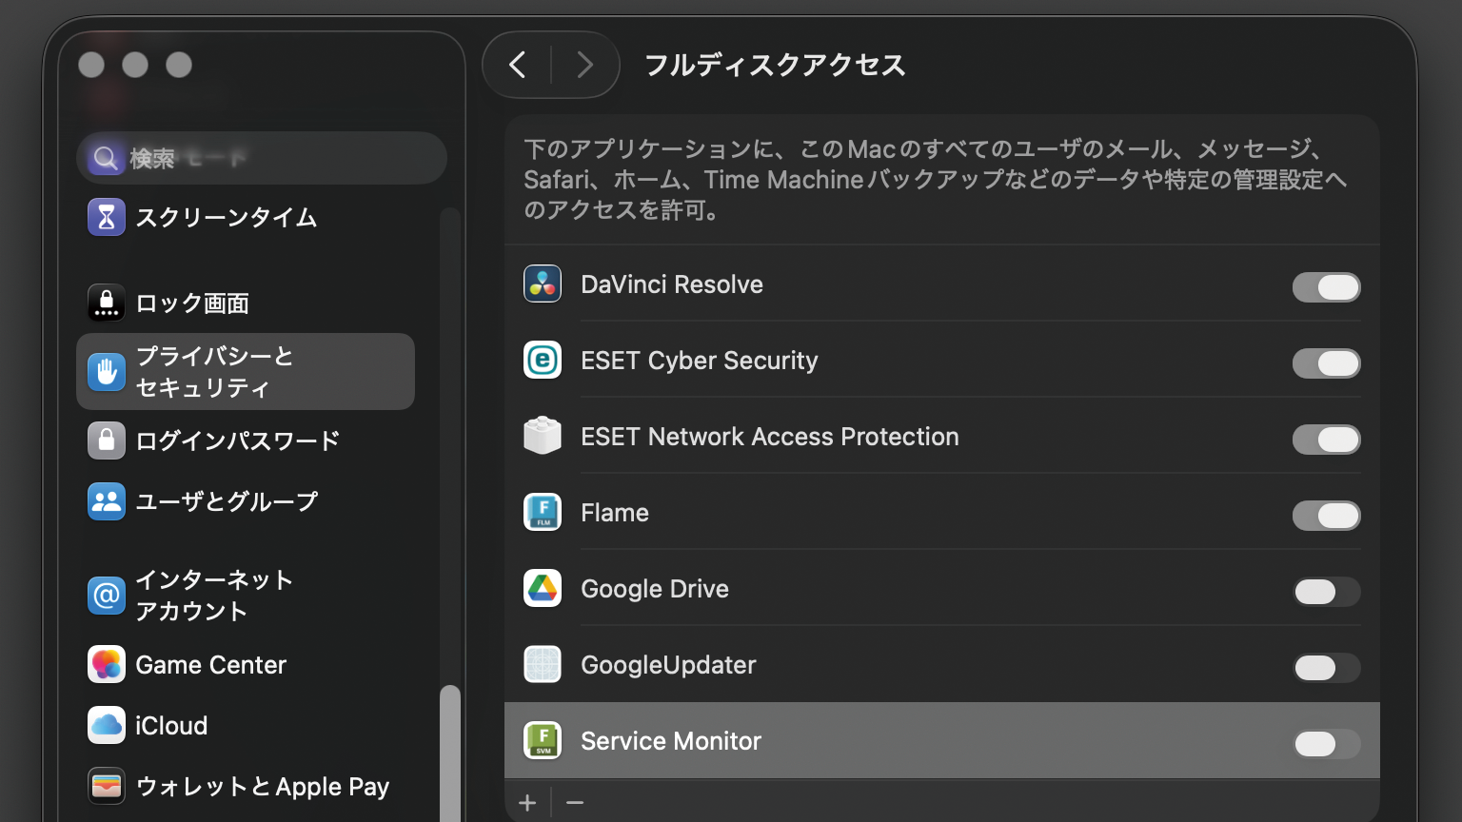Image resolution: width=1462 pixels, height=822 pixels.
Task: Add an application with plus button
Action: [527, 803]
